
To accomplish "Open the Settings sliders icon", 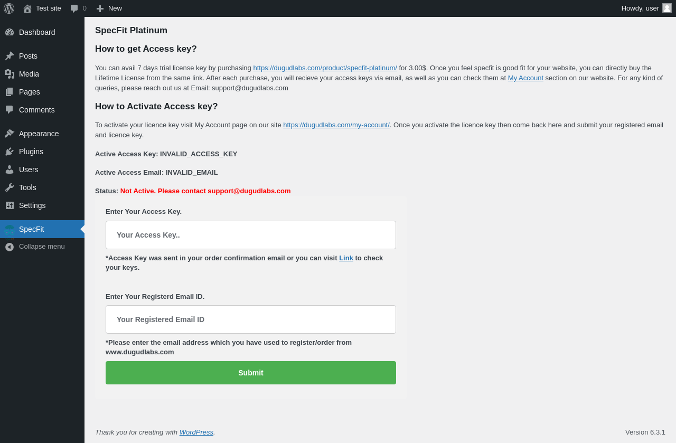I will click(x=10, y=205).
